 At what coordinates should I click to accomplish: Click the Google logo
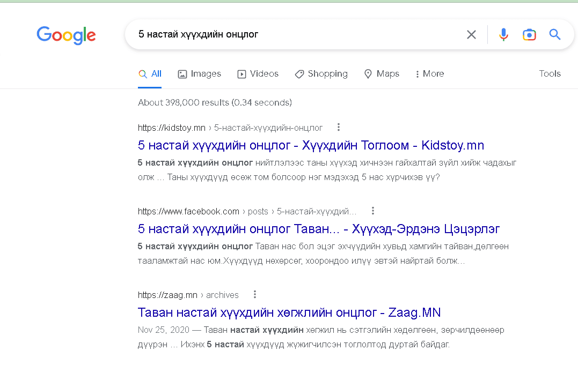tap(66, 35)
